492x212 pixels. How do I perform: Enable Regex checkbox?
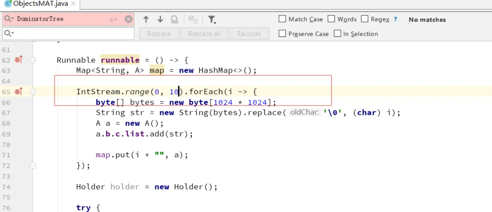[x=365, y=19]
